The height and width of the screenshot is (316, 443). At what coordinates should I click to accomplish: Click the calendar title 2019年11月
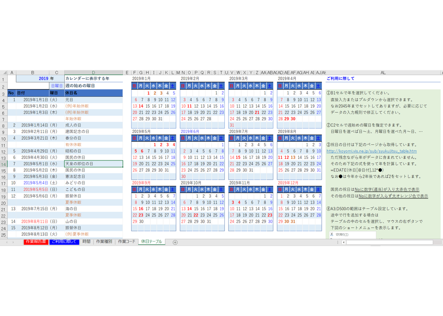point(240,183)
